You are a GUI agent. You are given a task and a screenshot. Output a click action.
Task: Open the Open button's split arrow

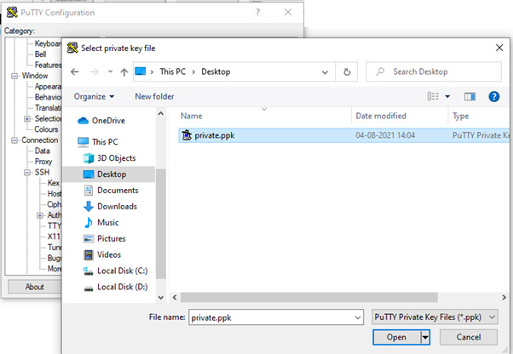(425, 337)
